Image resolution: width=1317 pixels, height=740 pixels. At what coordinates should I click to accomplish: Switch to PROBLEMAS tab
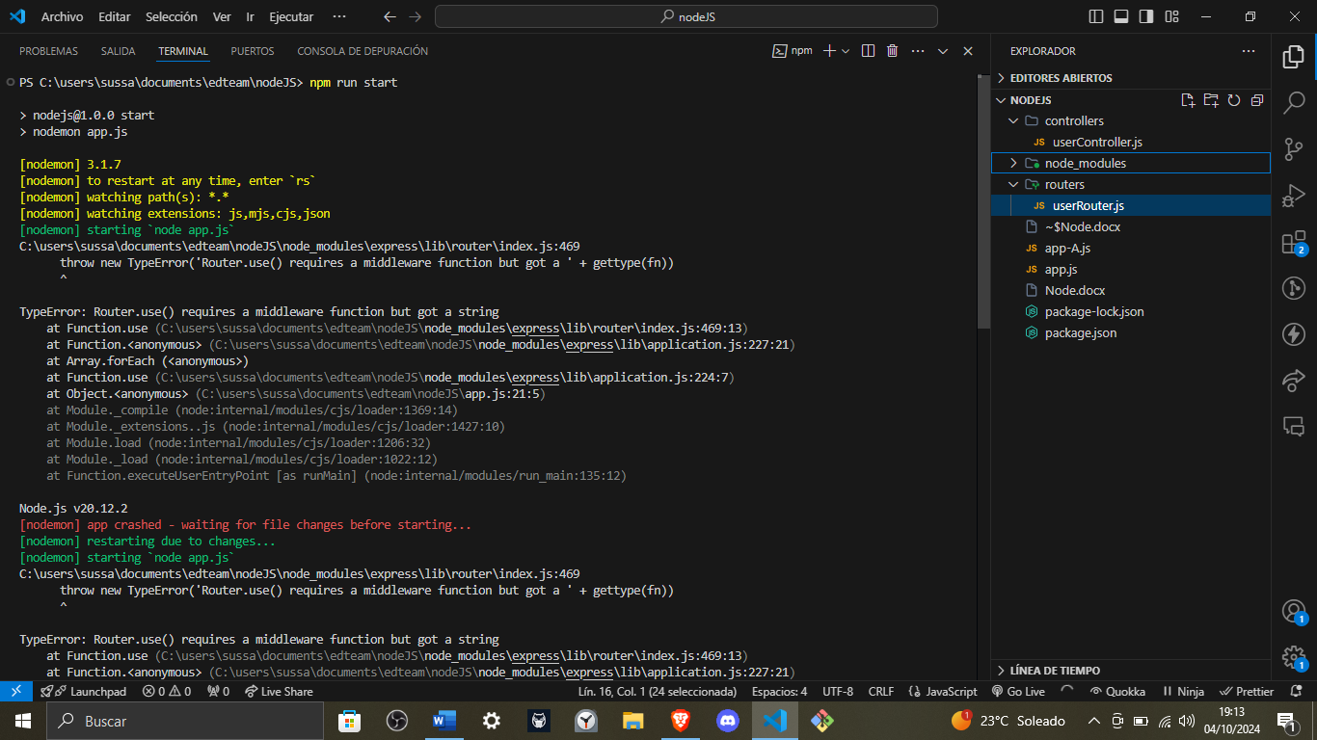pyautogui.click(x=48, y=51)
